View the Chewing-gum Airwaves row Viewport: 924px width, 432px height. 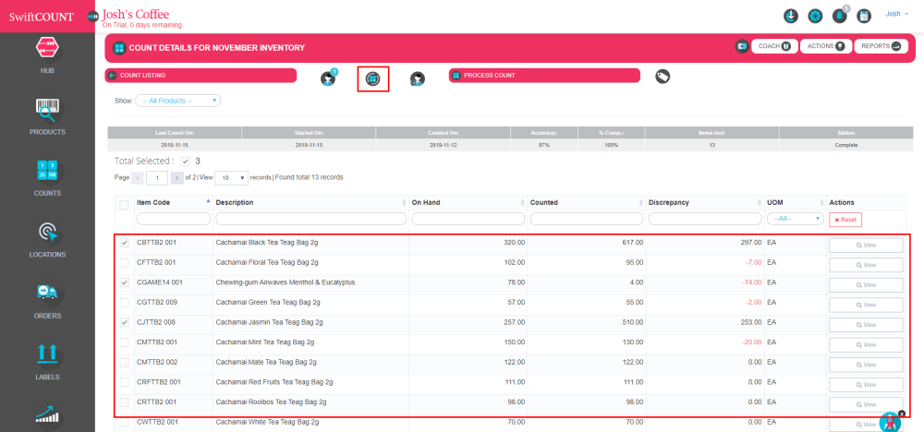[x=866, y=285]
